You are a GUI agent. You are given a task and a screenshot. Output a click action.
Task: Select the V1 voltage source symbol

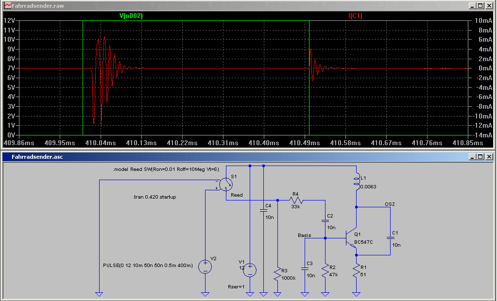pyautogui.click(x=250, y=270)
